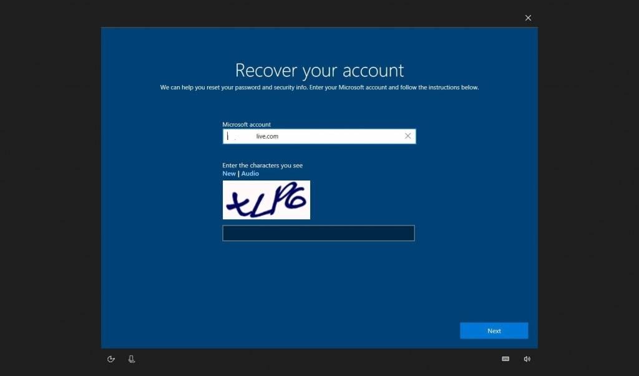Open the on-screen keyboard icon
The width and height of the screenshot is (639, 376).
[505, 359]
